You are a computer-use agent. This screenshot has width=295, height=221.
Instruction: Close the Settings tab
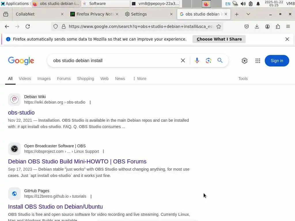coord(171,14)
